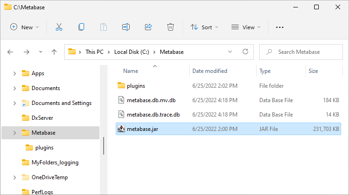Viewport: 349px width, 195px height.
Task: Click the Paste clipboard icon
Action: 104,27
